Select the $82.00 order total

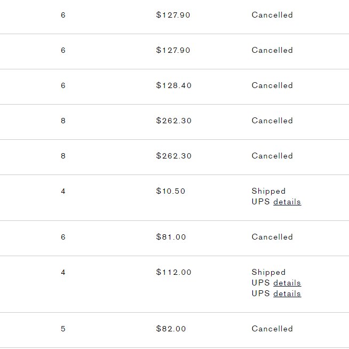(x=171, y=329)
